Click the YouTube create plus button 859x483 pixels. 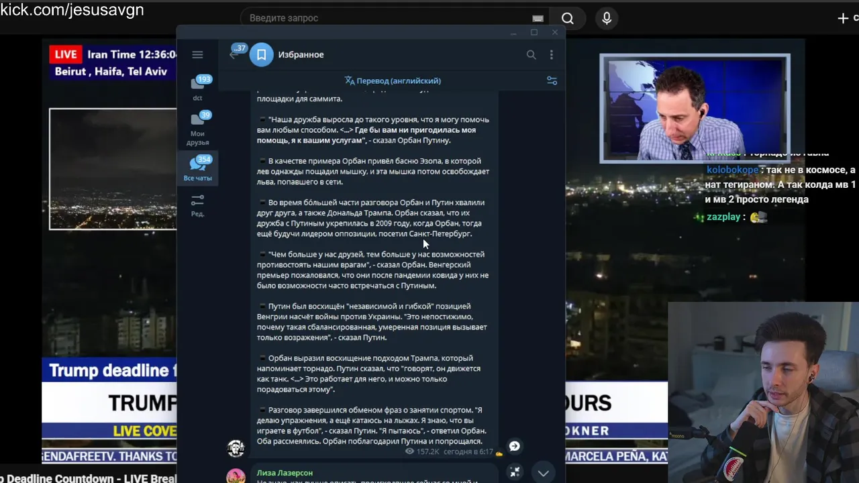tap(844, 18)
